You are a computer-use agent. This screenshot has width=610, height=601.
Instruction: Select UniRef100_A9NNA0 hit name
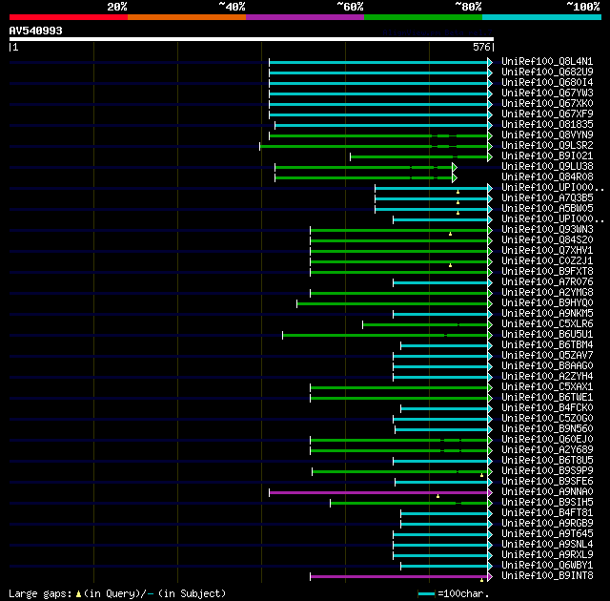click(547, 492)
